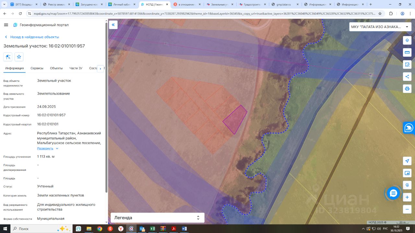Screen dimensions: 415x233
Task: Reload the page
Action: [20, 14]
